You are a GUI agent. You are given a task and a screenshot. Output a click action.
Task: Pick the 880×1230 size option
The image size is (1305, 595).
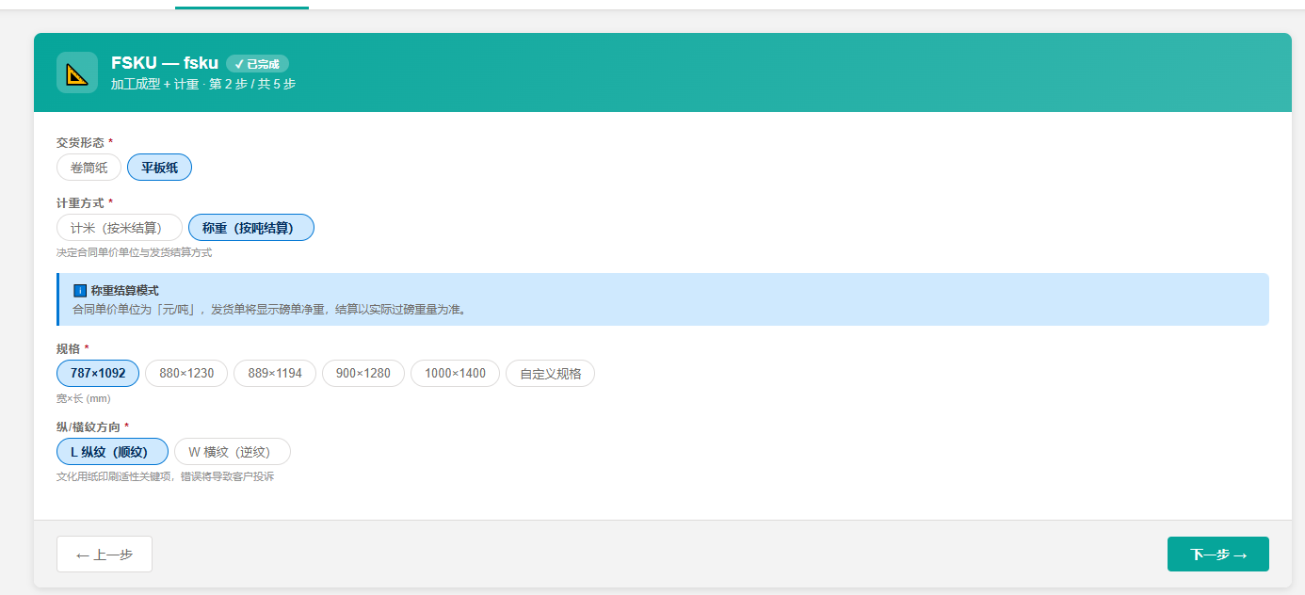pyautogui.click(x=186, y=374)
